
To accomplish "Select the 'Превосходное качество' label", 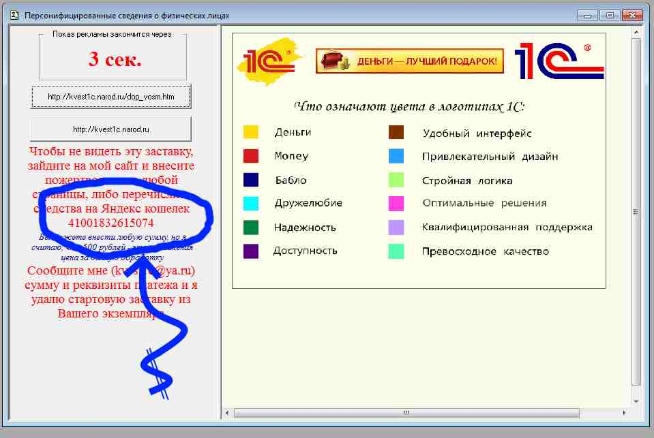I will click(486, 251).
